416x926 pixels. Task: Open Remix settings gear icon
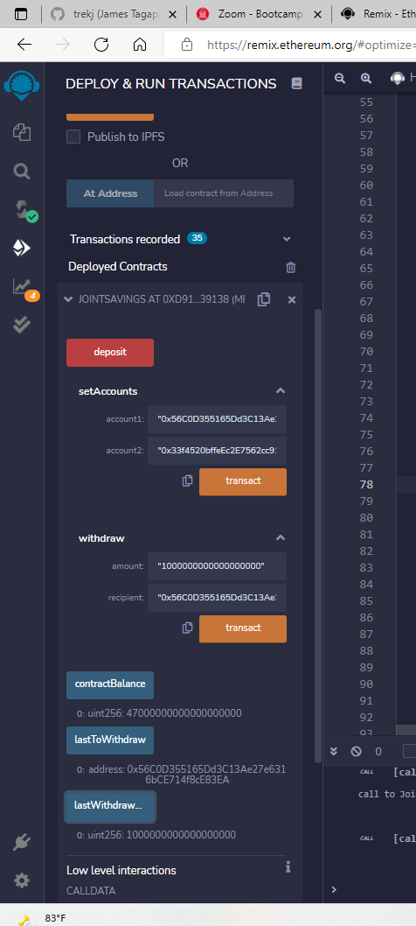click(22, 881)
